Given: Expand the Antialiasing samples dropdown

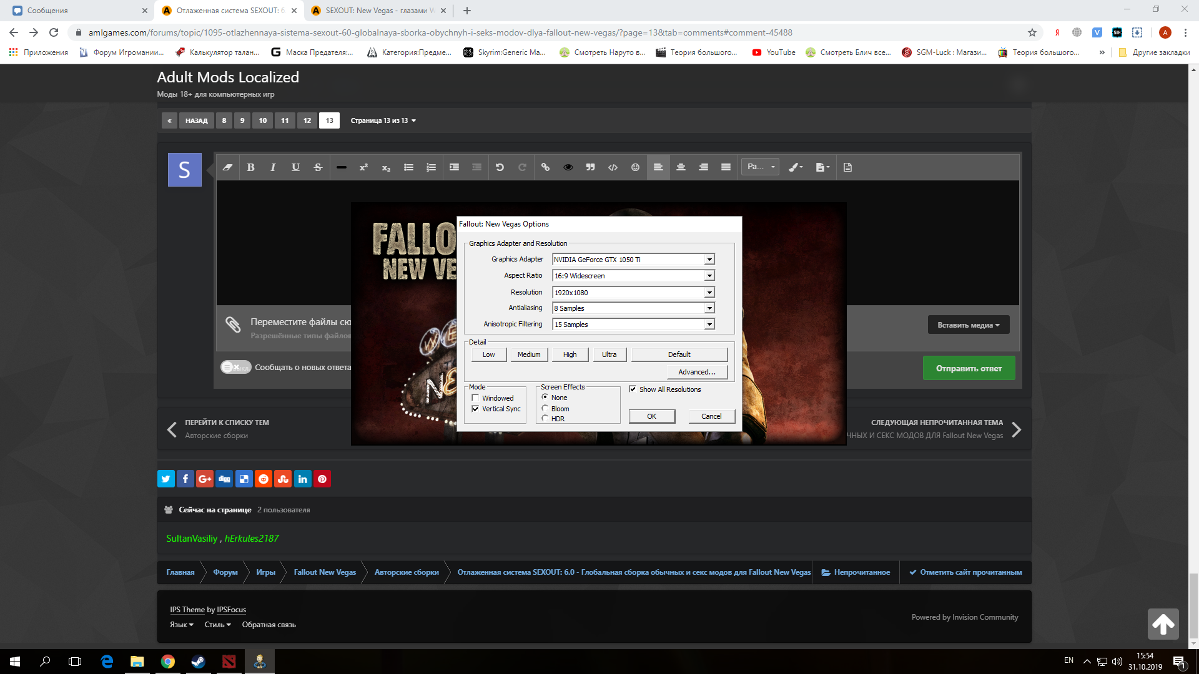Looking at the screenshot, I should pyautogui.click(x=709, y=308).
